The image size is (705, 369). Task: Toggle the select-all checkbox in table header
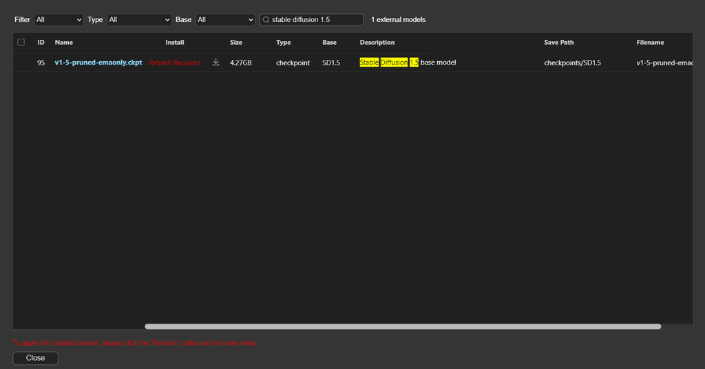[x=21, y=43]
